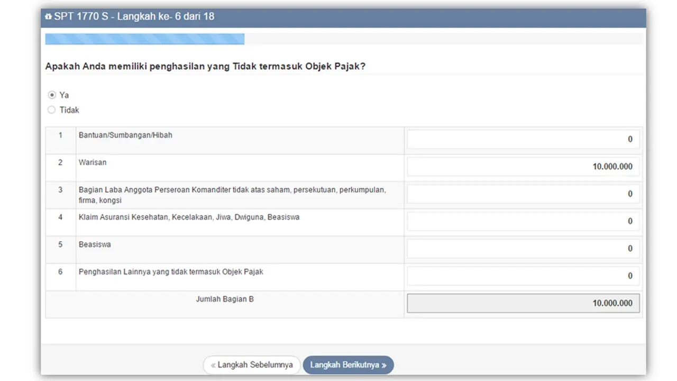Click the "Bantuan/Sumbangan/Hibah" row label
677x381 pixels.
coord(125,135)
